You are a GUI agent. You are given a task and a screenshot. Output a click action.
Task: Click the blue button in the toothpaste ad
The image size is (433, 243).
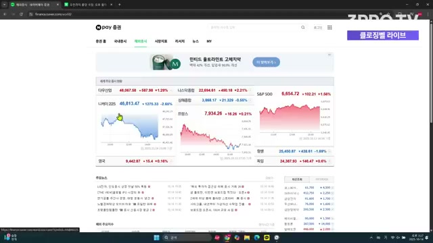[266, 62]
